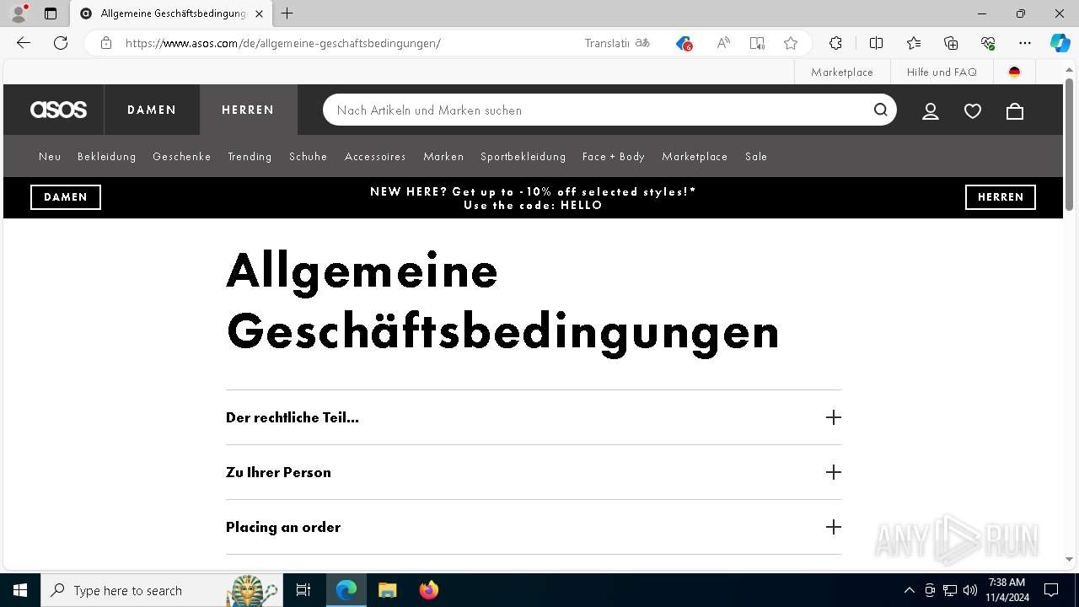Open the Collections icon

click(x=951, y=43)
